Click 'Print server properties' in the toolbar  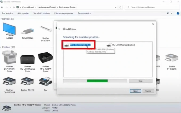(x=64, y=13)
